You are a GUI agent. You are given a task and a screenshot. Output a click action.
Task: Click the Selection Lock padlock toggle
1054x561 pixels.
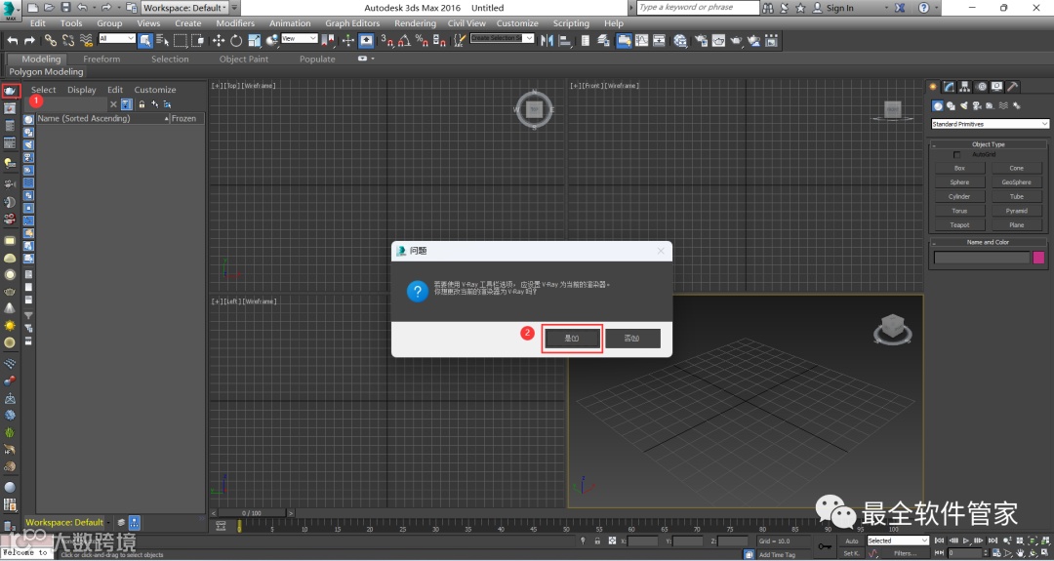597,541
